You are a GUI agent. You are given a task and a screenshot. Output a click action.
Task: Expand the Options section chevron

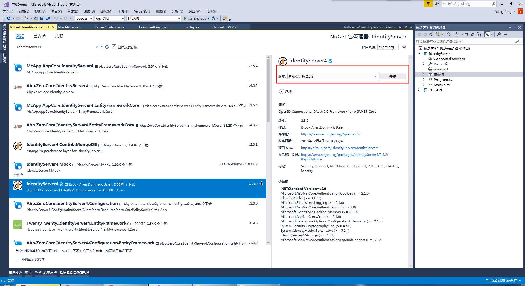[x=281, y=91]
